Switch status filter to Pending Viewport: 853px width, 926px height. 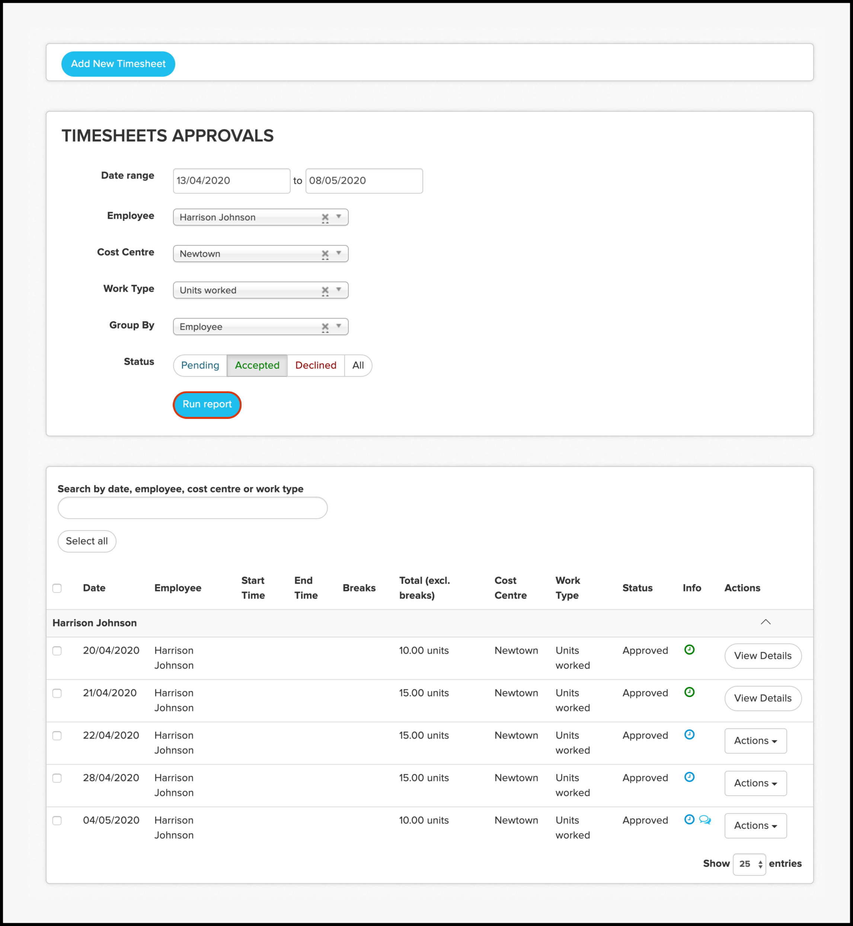[x=200, y=365]
